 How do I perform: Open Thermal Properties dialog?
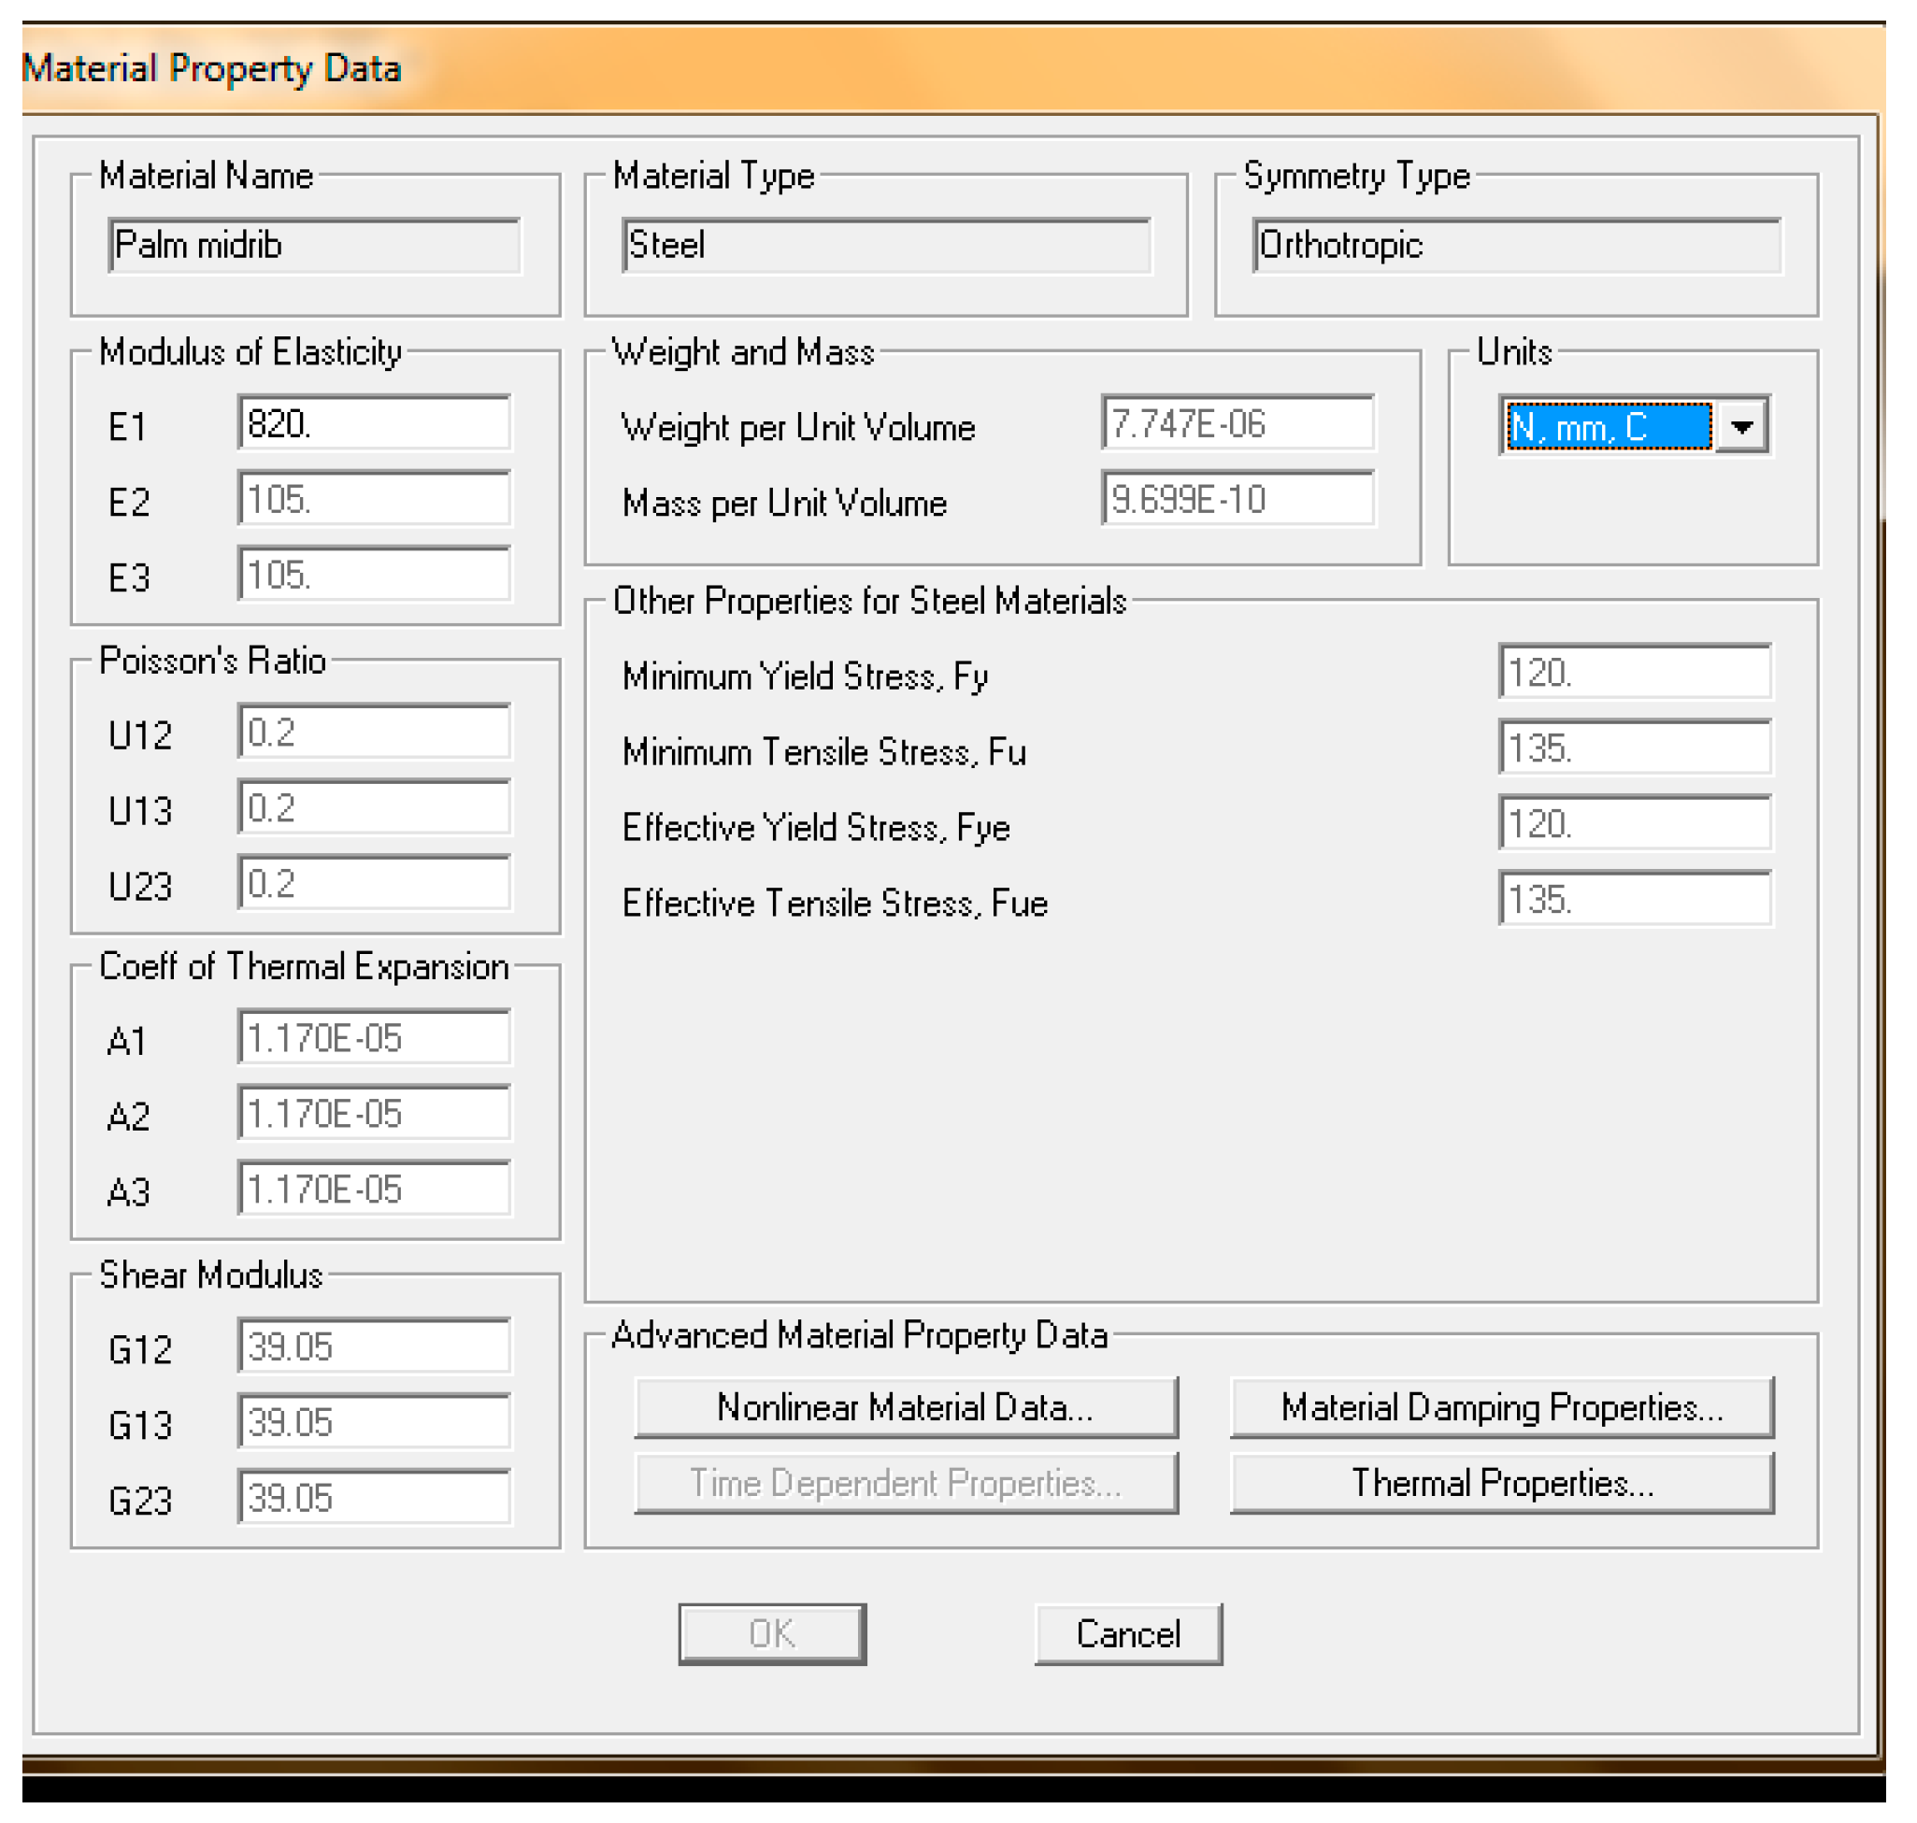click(1501, 1483)
